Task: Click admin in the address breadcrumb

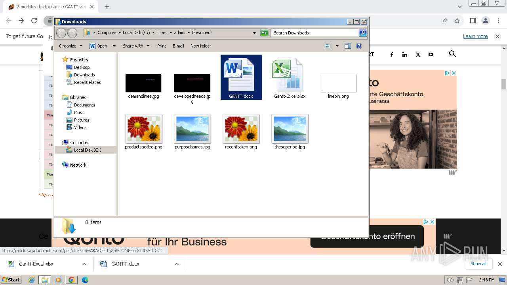Action: click(x=179, y=32)
